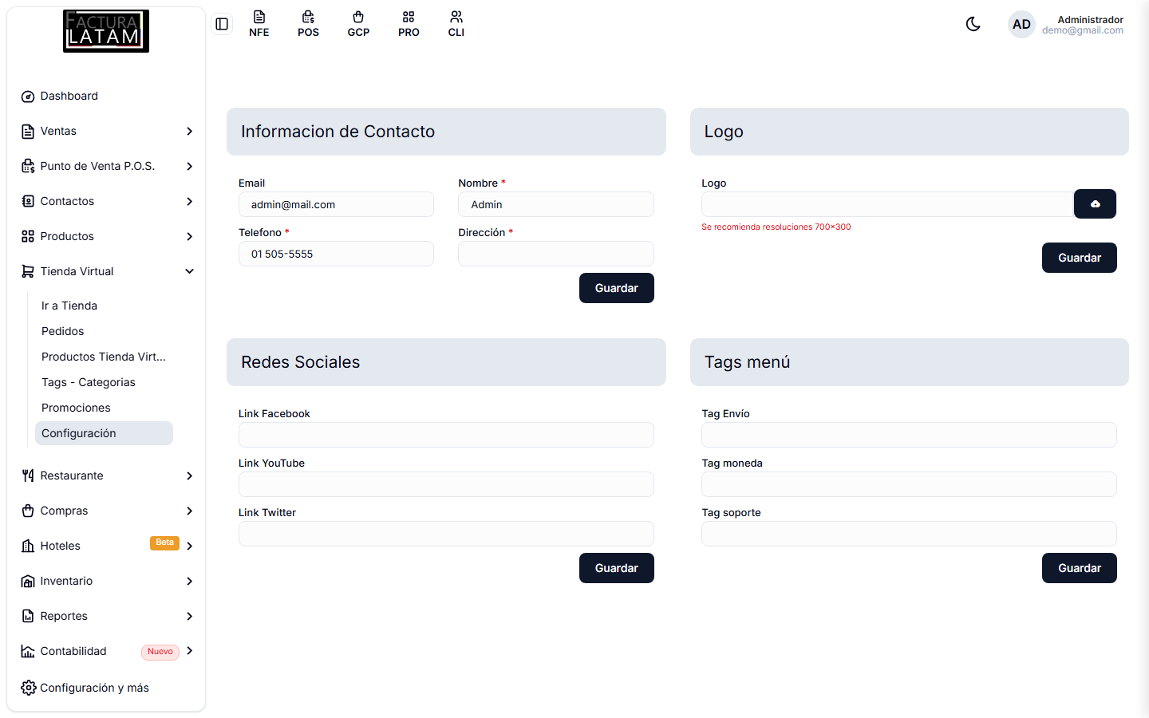Expand the Restaurante menu
The height and width of the screenshot is (718, 1149).
point(106,475)
